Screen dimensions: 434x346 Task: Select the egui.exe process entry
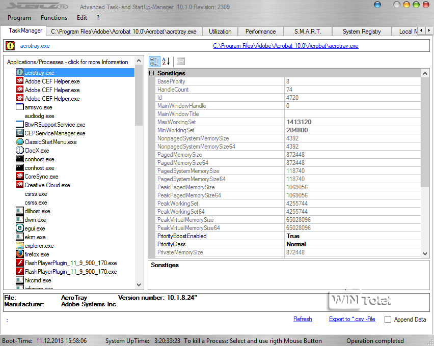click(35, 228)
